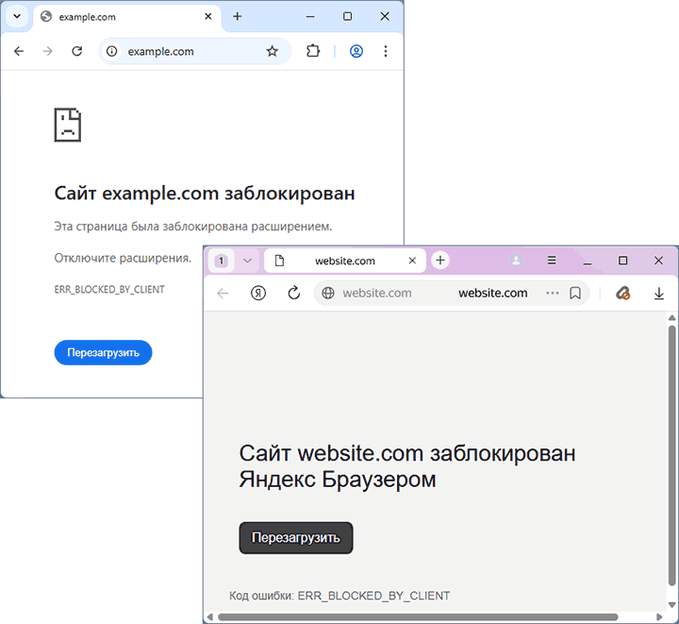
Task: Minimize the Chrome window
Action: (310, 16)
